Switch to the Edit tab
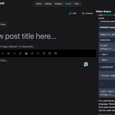This screenshot has width=115, height=115. pyautogui.click(x=72, y=13)
